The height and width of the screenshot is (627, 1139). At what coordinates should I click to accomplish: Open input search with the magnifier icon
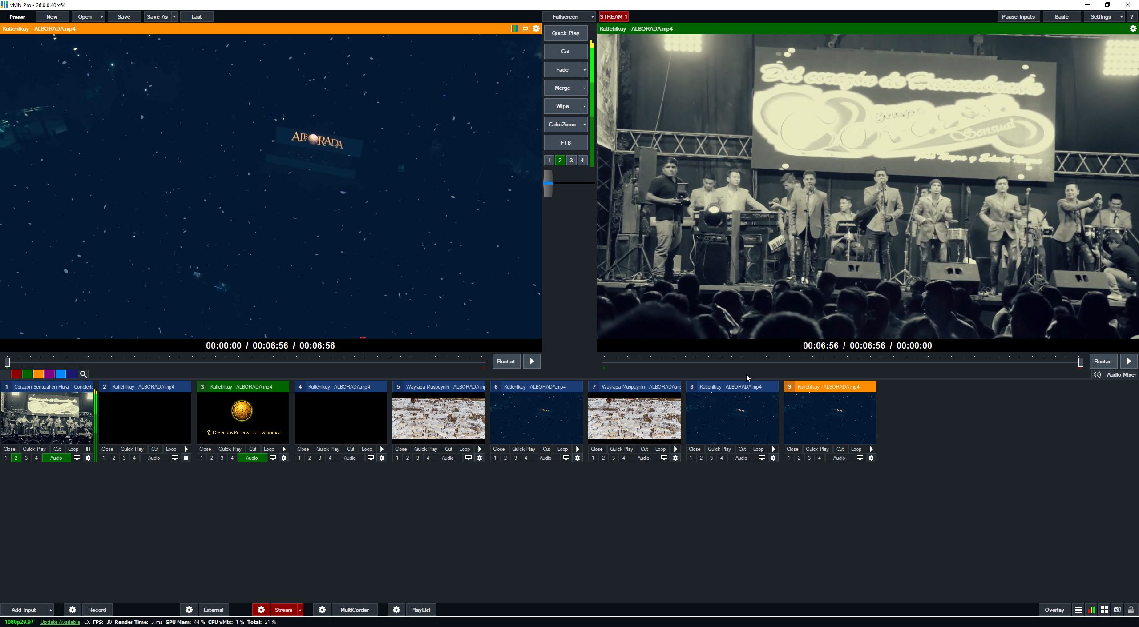[83, 374]
